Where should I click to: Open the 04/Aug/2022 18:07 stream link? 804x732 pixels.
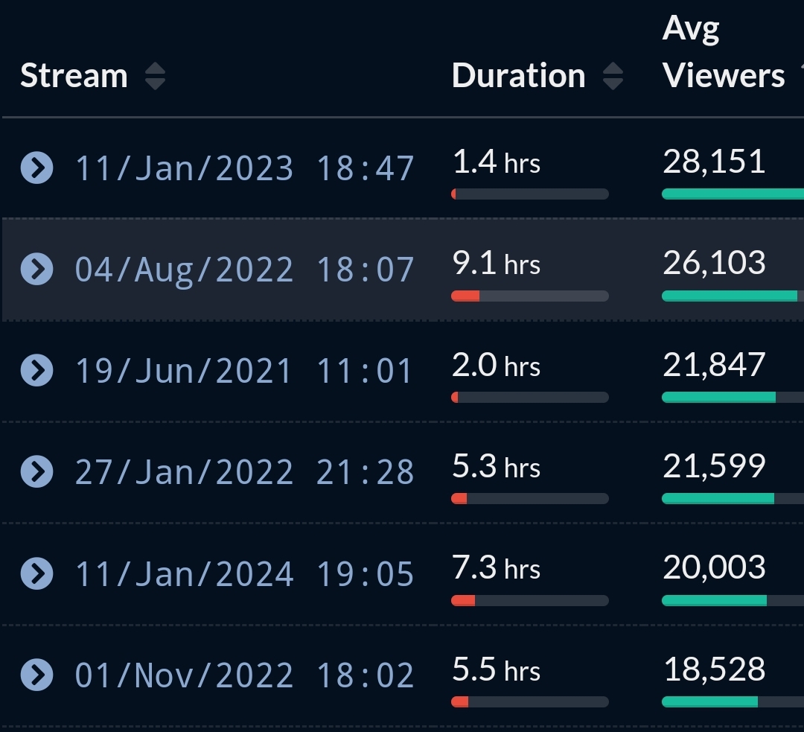click(x=244, y=270)
